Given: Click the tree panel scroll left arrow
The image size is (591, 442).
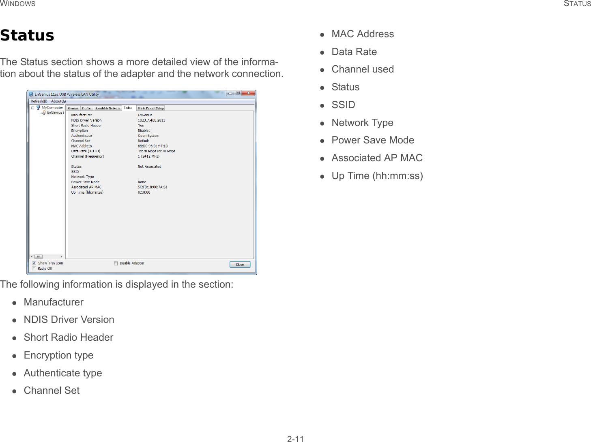Looking at the screenshot, I should coord(32,256).
